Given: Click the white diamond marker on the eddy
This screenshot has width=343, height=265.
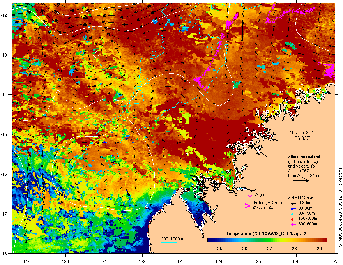Looking at the screenshot, I should pos(96,55).
